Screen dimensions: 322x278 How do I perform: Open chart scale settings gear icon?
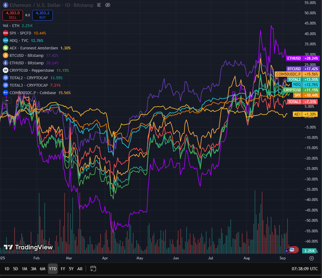pos(311,258)
